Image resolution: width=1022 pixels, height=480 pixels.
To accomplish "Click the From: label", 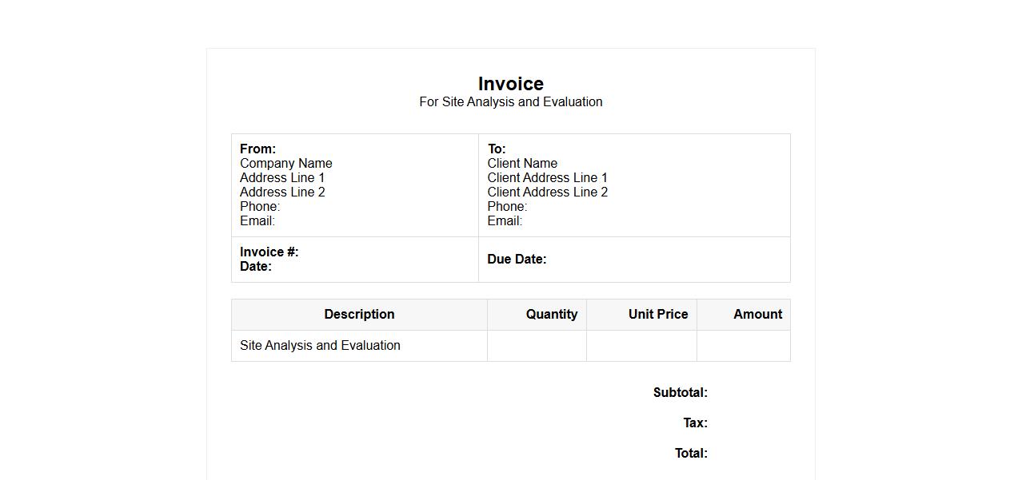I will tap(257, 149).
